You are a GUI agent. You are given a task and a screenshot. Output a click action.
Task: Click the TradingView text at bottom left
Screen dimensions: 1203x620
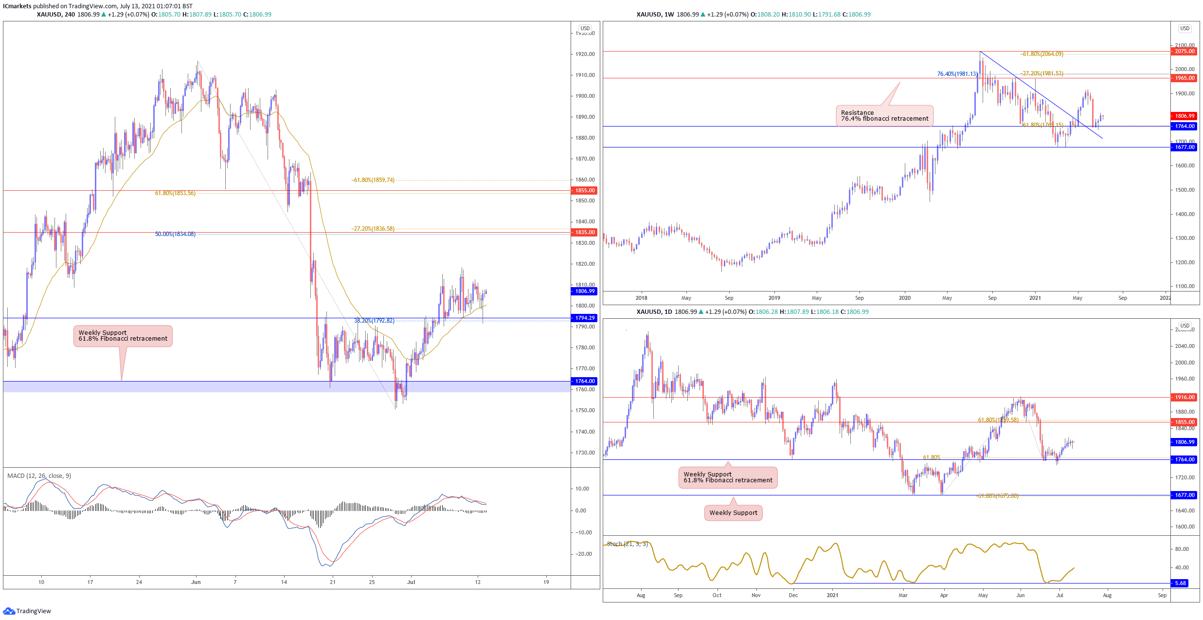(x=34, y=611)
